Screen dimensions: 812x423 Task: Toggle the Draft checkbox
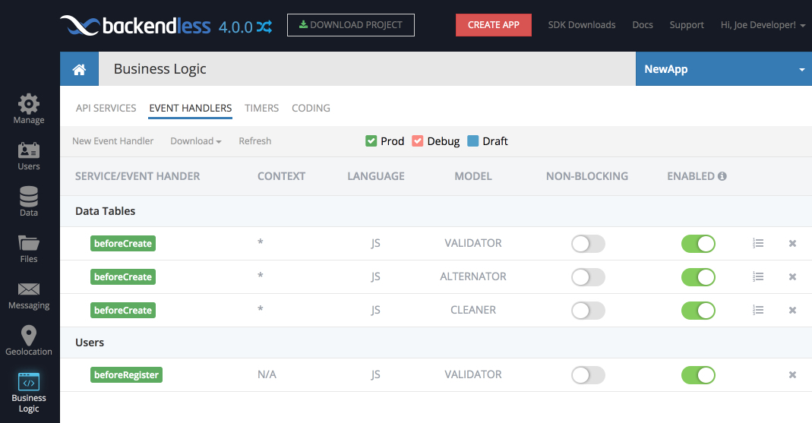point(472,140)
